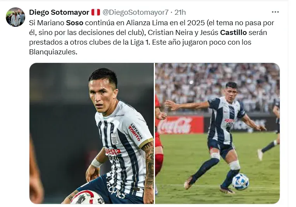Open the tweet via the 21h timestamp
This screenshot has width=296, height=207.
pyautogui.click(x=180, y=12)
